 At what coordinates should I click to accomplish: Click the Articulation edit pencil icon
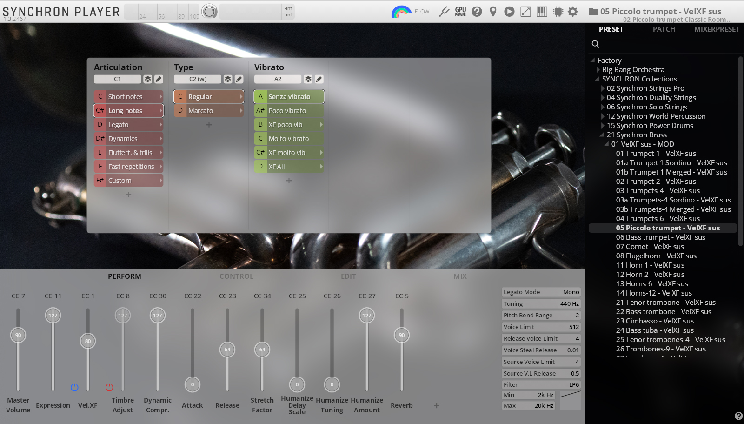(159, 79)
